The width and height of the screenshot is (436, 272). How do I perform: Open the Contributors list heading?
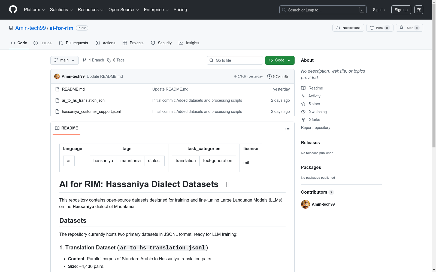click(x=317, y=192)
